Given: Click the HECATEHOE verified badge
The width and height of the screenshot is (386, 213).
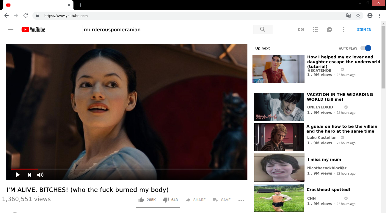Looking at the screenshot, I should pos(342,69).
